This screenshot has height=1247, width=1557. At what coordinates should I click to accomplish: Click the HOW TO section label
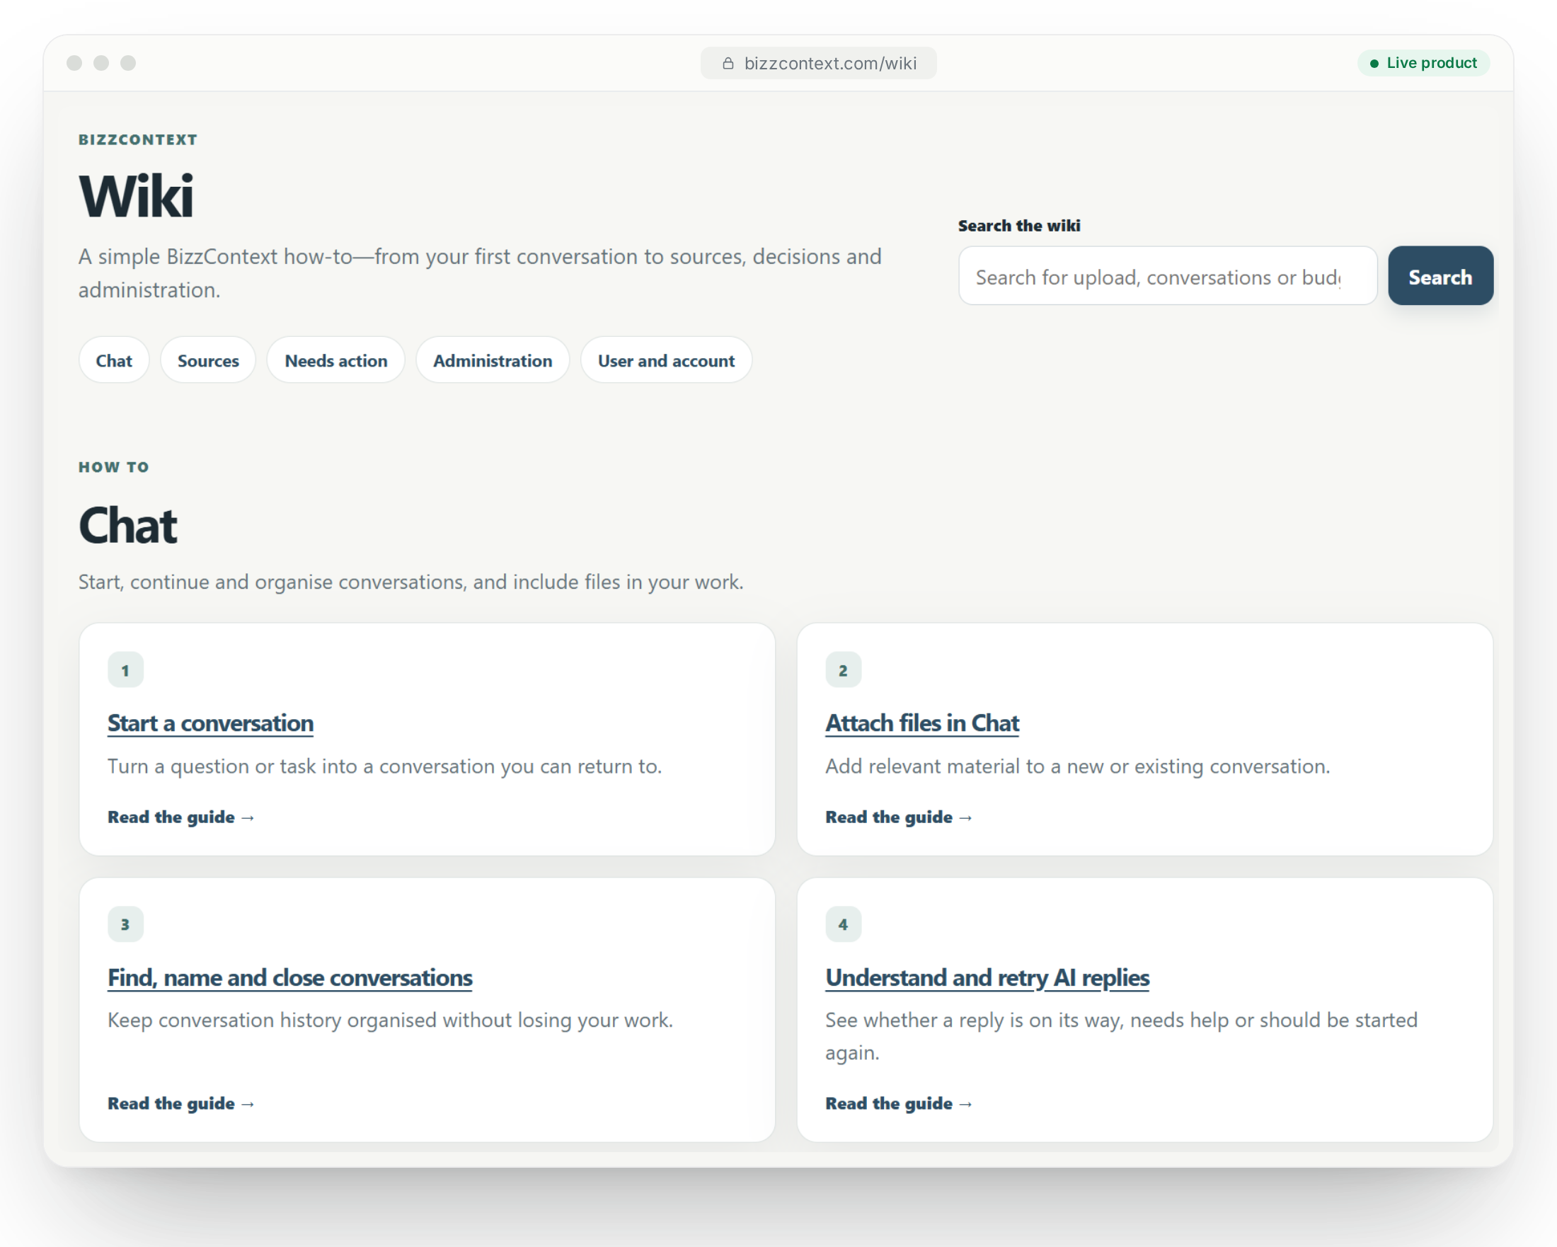pos(114,467)
